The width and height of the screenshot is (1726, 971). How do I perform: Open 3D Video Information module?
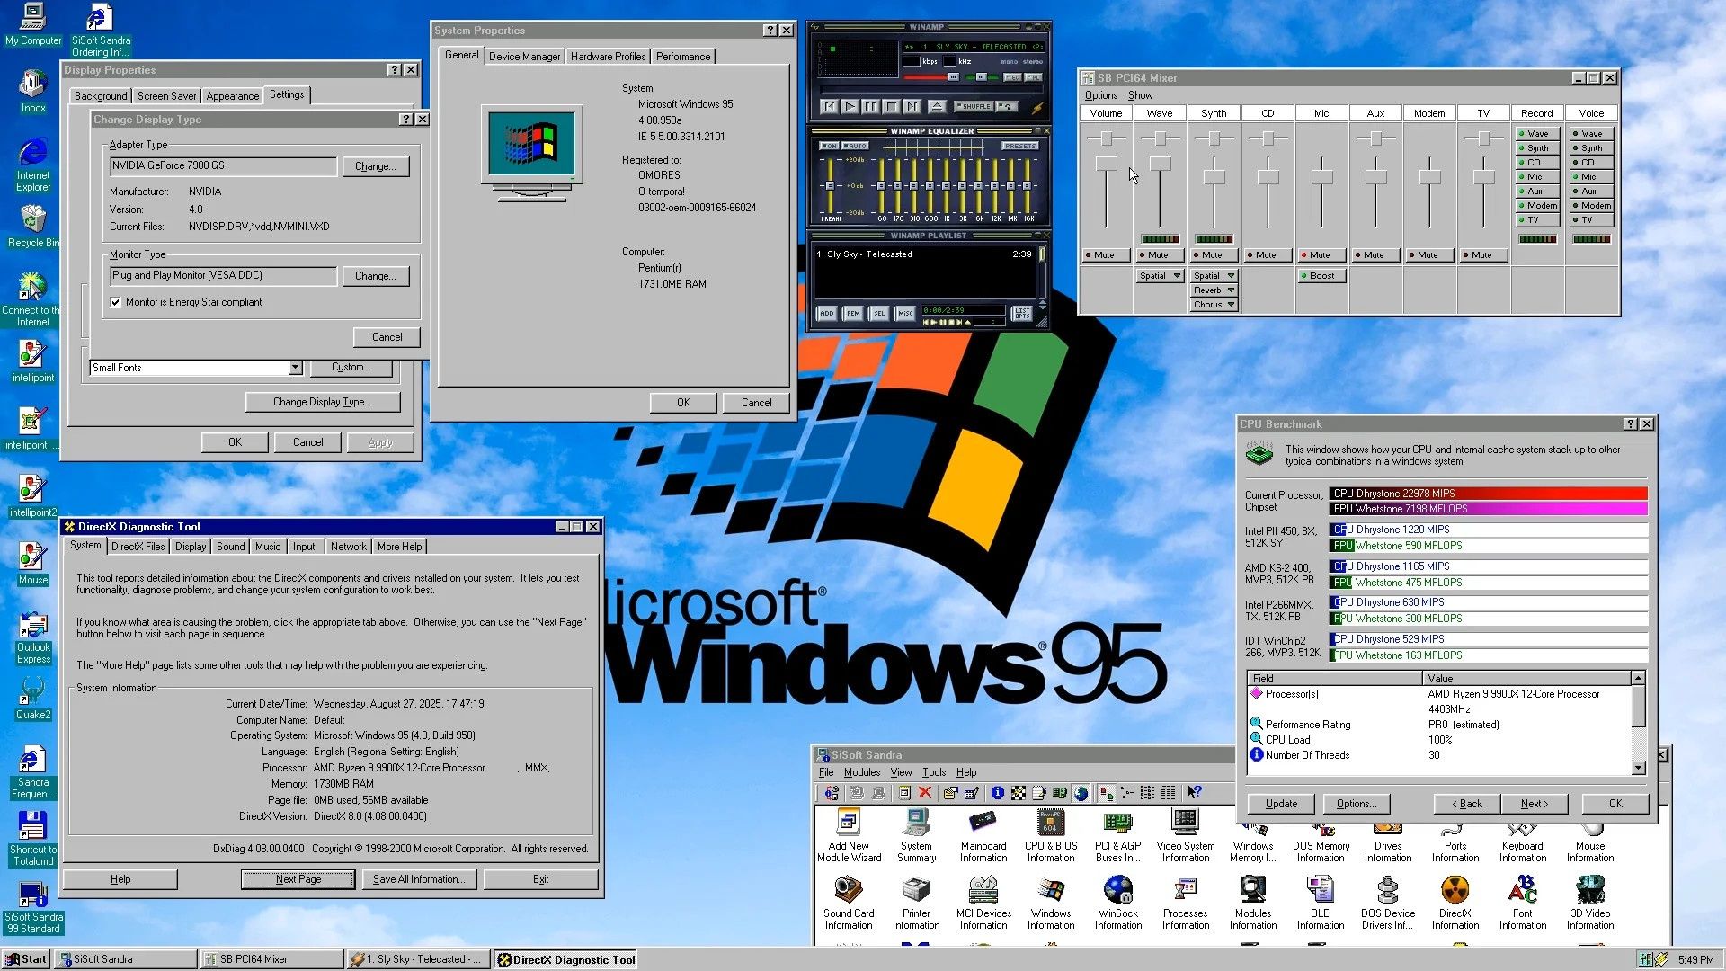tap(1589, 904)
